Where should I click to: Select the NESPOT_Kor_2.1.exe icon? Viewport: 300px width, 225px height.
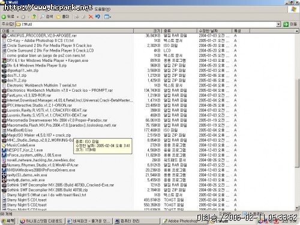click(4, 150)
